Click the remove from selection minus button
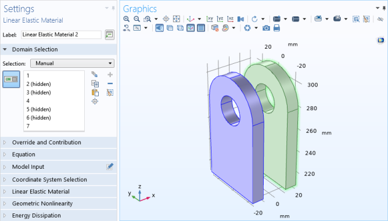The width and height of the screenshot is (388, 221). (110, 84)
